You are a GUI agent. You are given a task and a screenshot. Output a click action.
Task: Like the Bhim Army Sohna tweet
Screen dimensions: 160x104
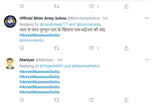[x=91, y=48]
